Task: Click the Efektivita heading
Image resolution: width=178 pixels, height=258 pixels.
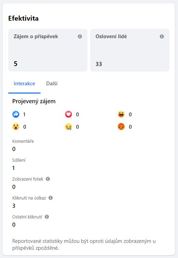Action: 23,18
